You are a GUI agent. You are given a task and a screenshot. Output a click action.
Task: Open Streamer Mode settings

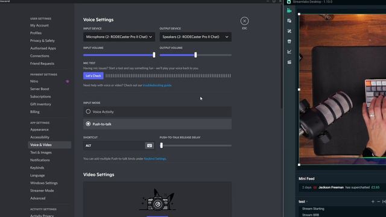point(42,190)
